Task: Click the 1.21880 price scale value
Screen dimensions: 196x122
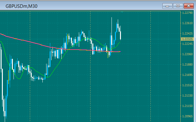Action: coord(188,65)
